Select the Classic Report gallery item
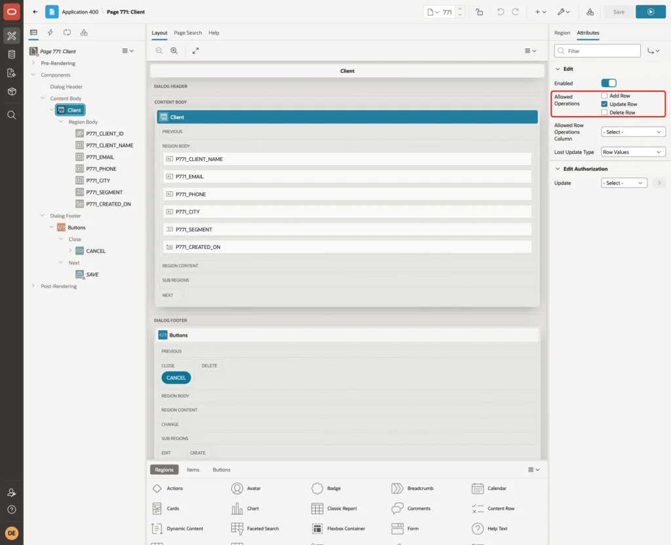The height and width of the screenshot is (545, 671). 334,508
